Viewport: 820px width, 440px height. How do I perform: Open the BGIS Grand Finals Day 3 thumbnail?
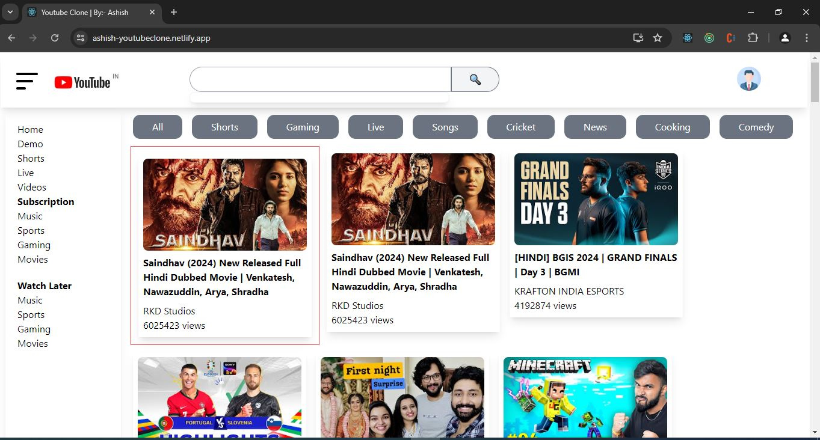[596, 199]
